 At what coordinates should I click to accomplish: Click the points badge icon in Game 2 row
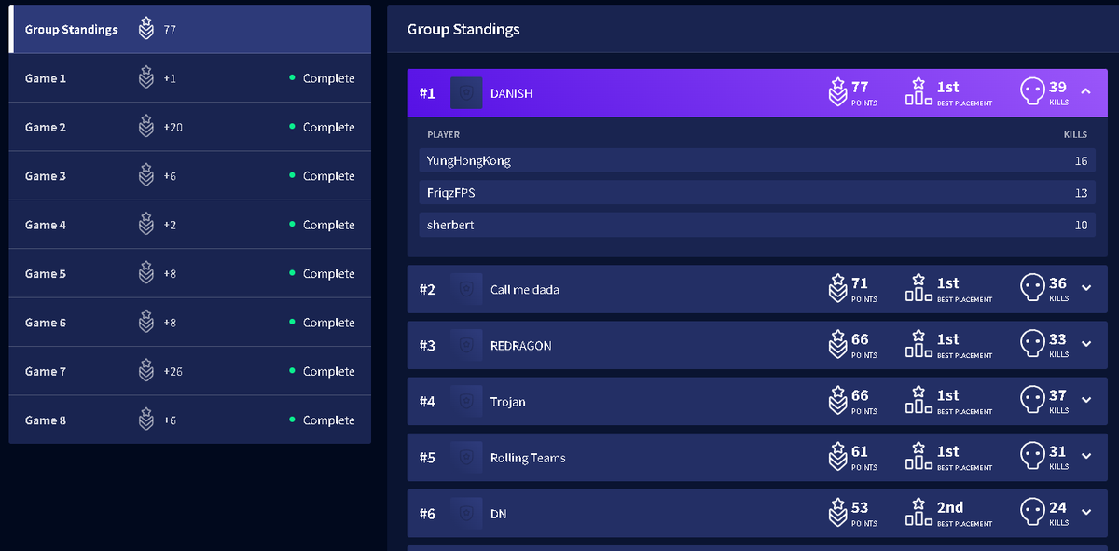tap(146, 126)
